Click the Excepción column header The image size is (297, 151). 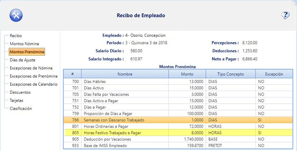tap(274, 74)
